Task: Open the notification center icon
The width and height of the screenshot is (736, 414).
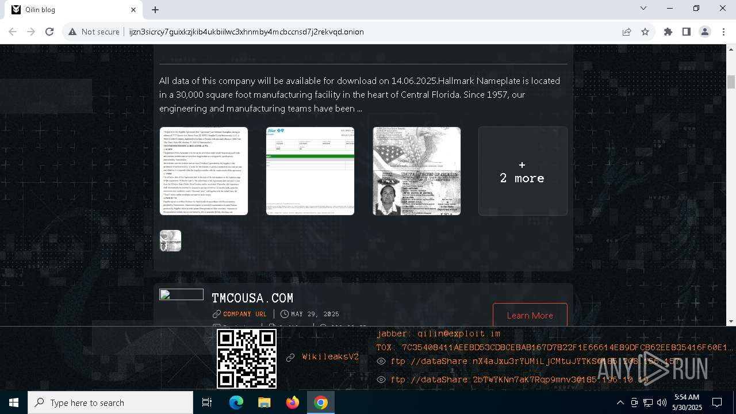Action: pyautogui.click(x=717, y=402)
